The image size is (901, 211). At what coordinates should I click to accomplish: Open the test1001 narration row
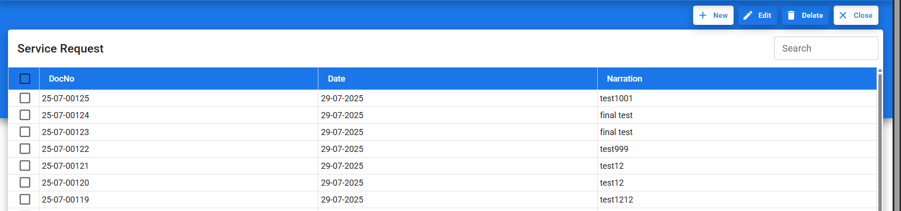pos(616,98)
